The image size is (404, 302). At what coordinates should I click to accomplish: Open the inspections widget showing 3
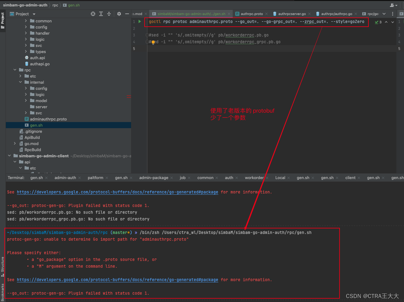(x=378, y=22)
